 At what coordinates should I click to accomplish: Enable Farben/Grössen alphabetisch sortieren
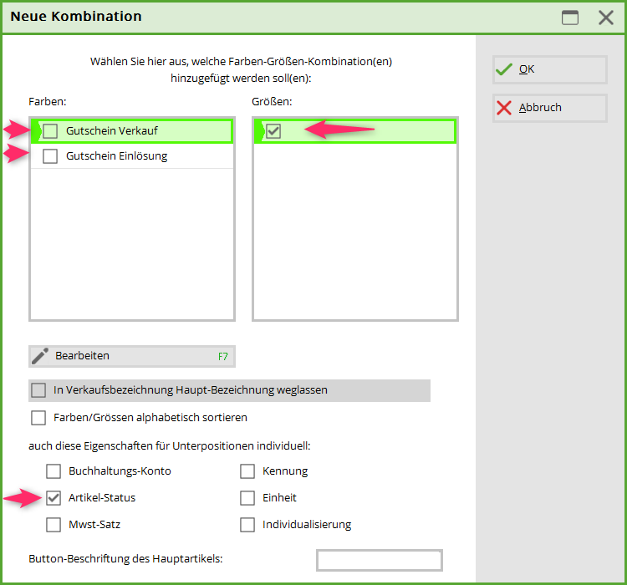click(x=38, y=417)
